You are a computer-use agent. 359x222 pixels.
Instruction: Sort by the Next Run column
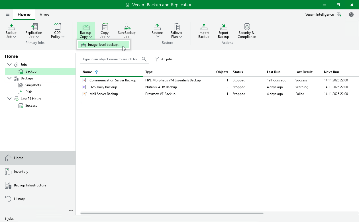point(331,72)
